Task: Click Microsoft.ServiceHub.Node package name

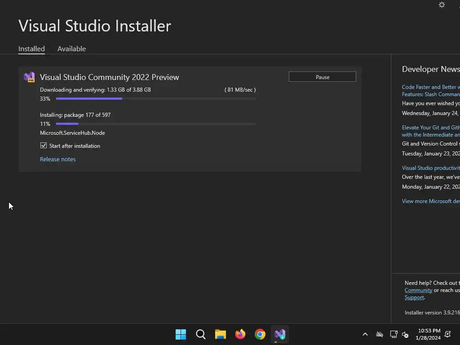Action: (72, 133)
